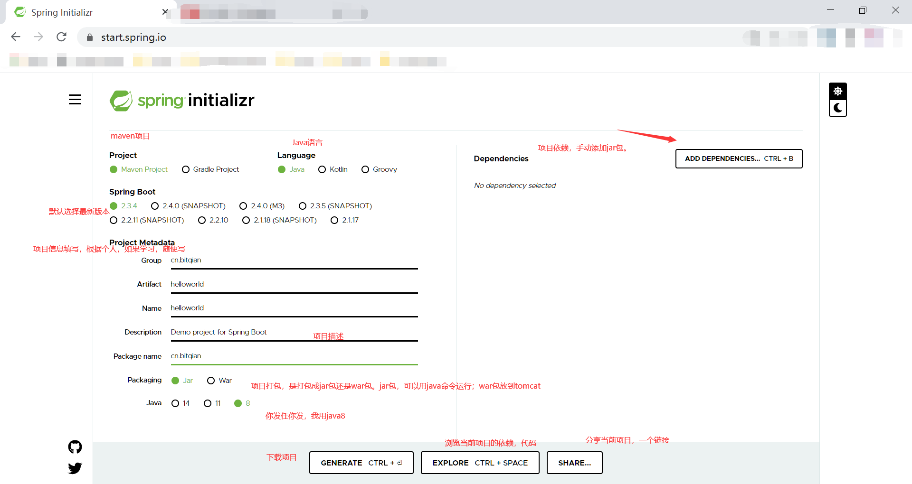Select Spring Boot version 2.3.4
This screenshot has height=484, width=912.
[123, 206]
